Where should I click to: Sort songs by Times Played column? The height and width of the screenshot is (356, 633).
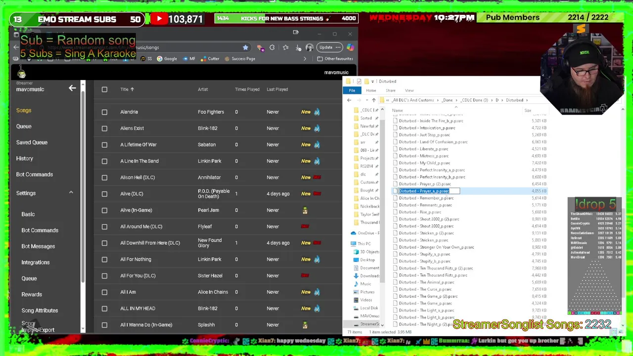pos(247,89)
